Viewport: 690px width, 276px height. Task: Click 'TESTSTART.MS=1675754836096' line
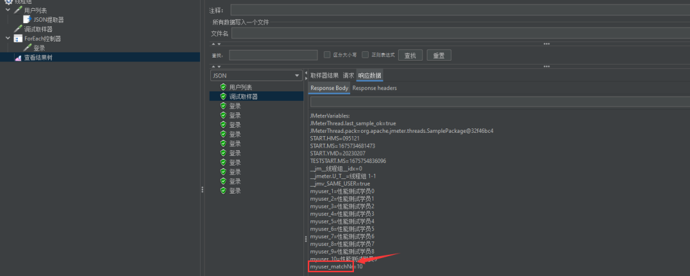coord(348,160)
